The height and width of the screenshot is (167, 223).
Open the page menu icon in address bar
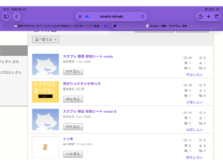tap(80, 16)
